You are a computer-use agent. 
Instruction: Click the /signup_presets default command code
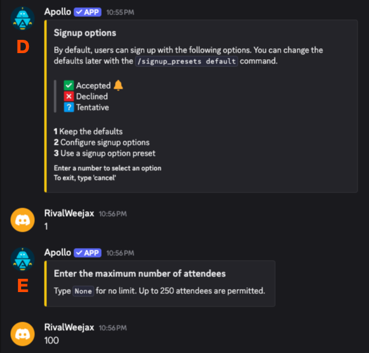[187, 61]
